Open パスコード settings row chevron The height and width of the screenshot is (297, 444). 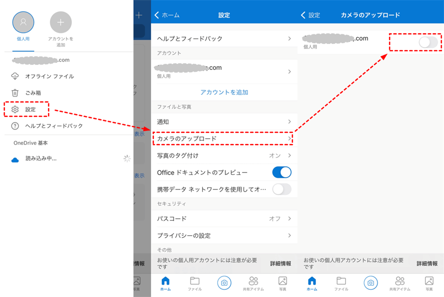pos(289,218)
